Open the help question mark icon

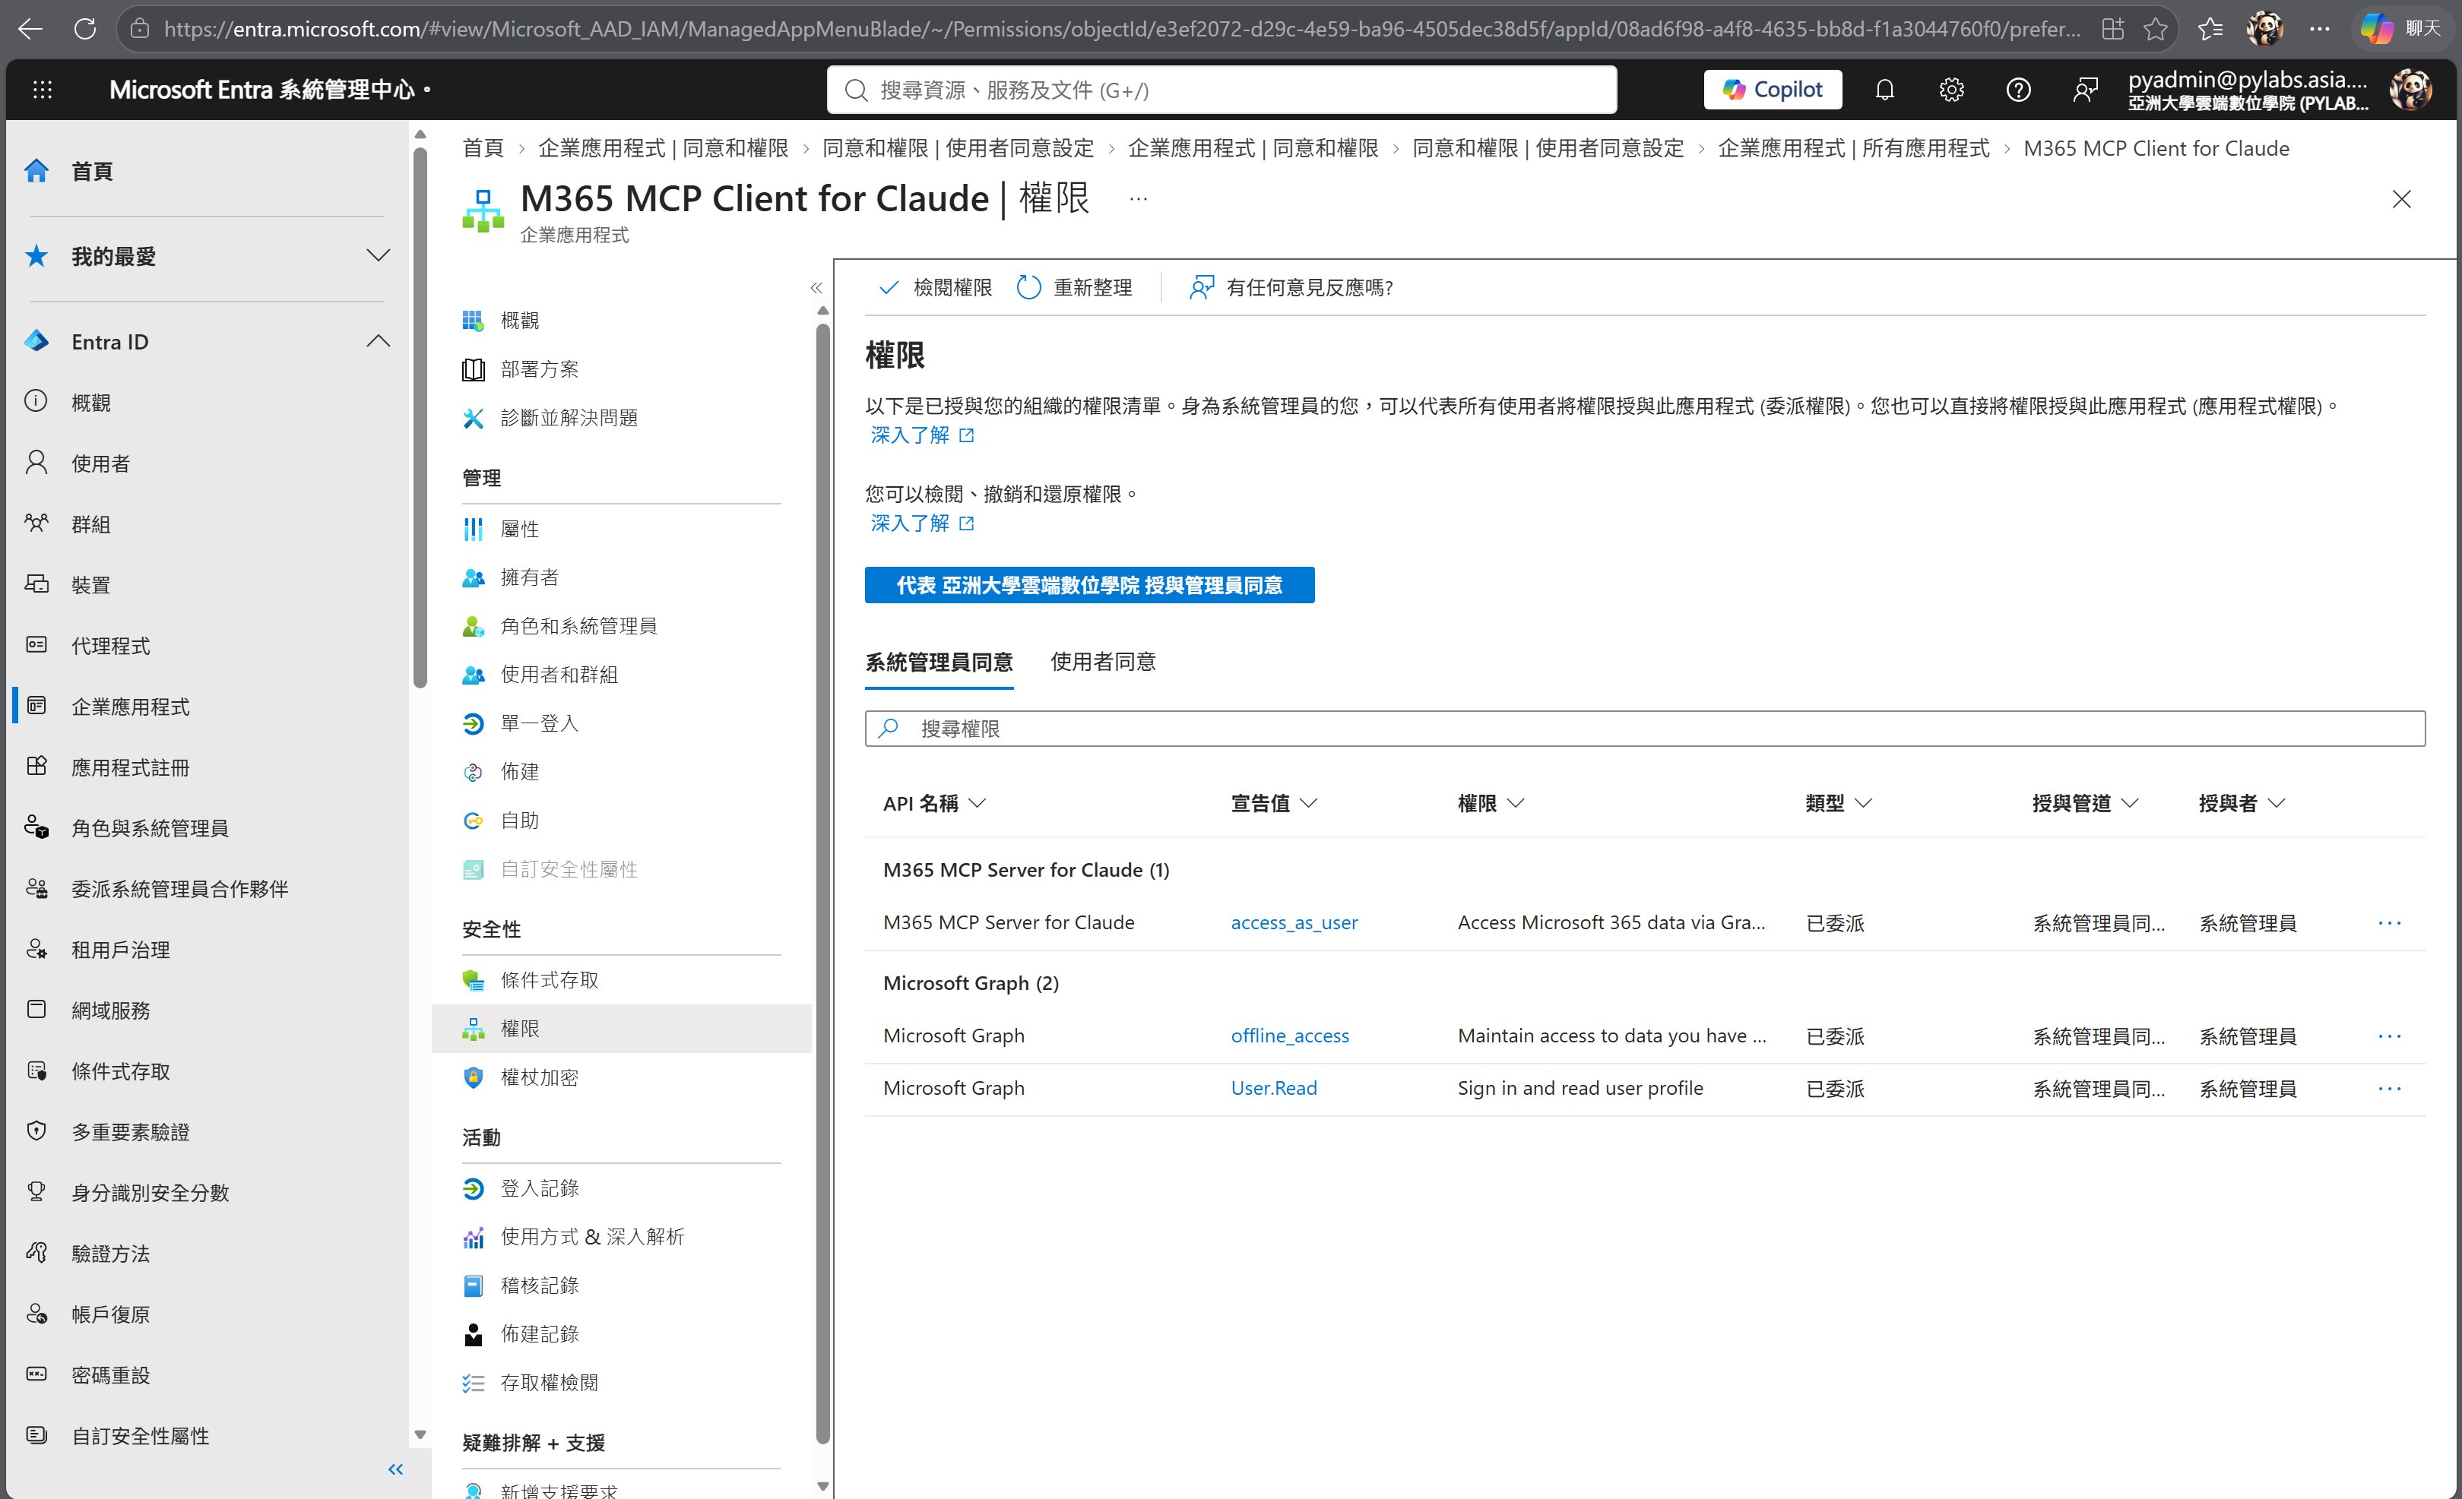tap(2018, 90)
